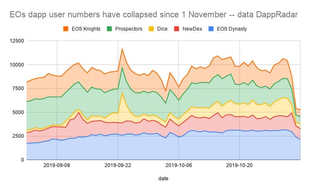Select the NewDex legend label

(x=192, y=29)
